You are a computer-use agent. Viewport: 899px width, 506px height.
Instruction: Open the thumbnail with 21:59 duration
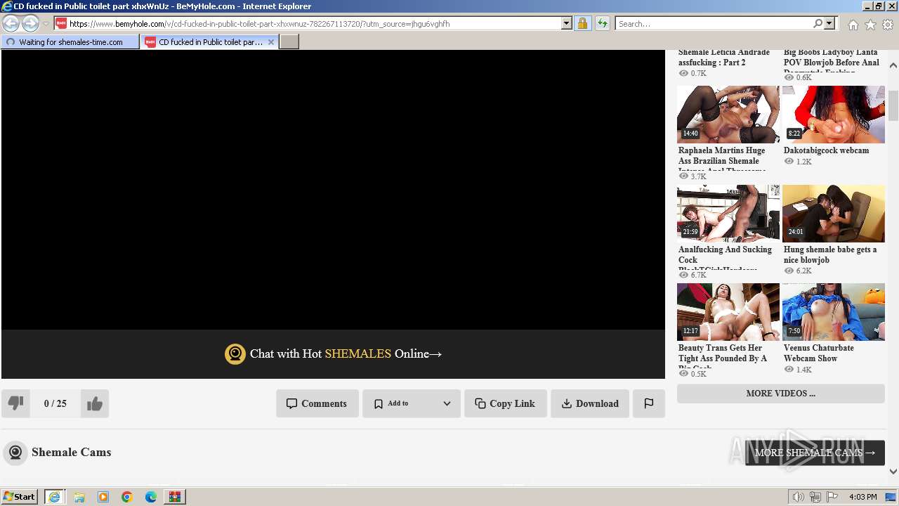[x=728, y=214]
